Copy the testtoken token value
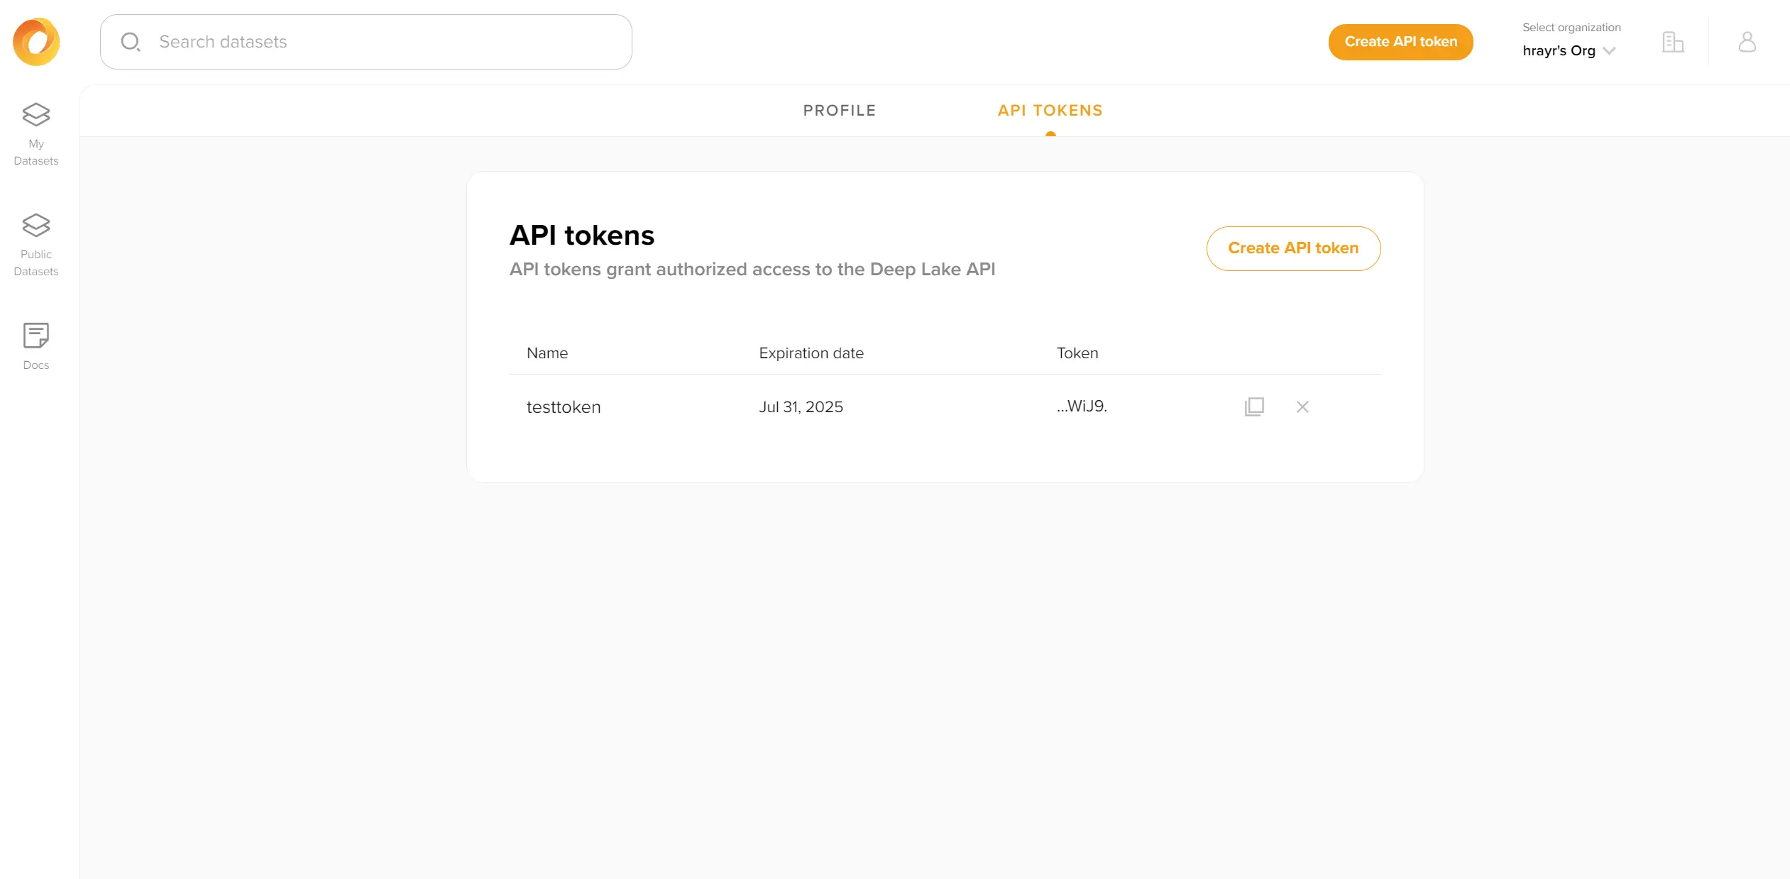The width and height of the screenshot is (1790, 879). 1254,407
